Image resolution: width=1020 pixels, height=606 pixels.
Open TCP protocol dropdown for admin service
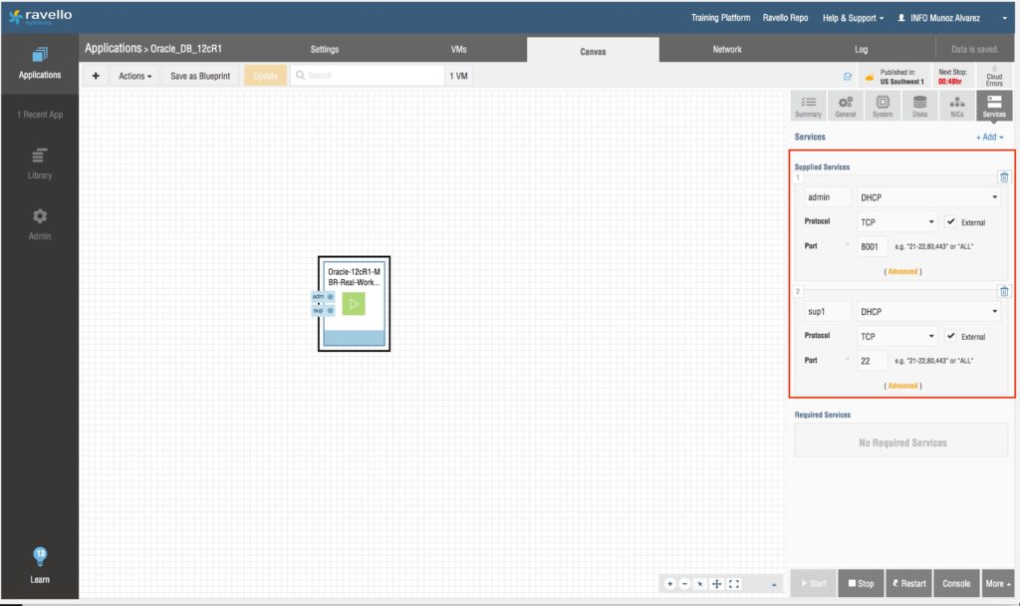click(x=897, y=221)
